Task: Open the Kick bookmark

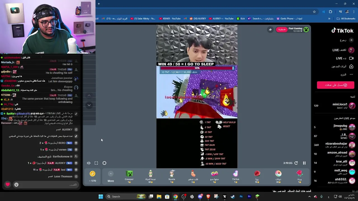Action: coord(241,19)
